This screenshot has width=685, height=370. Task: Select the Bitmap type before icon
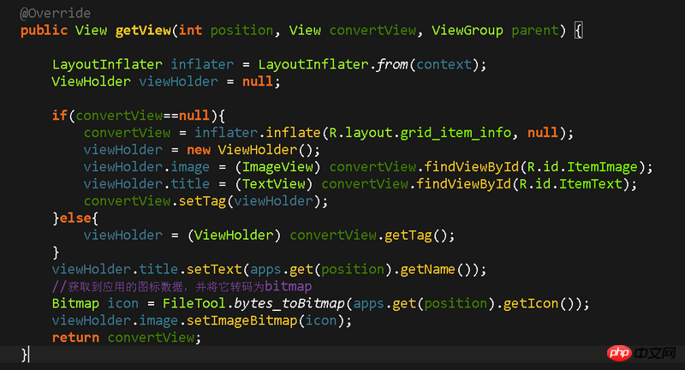(75, 302)
